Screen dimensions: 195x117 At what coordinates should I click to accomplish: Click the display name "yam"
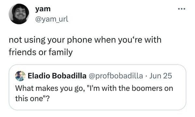(x=43, y=9)
